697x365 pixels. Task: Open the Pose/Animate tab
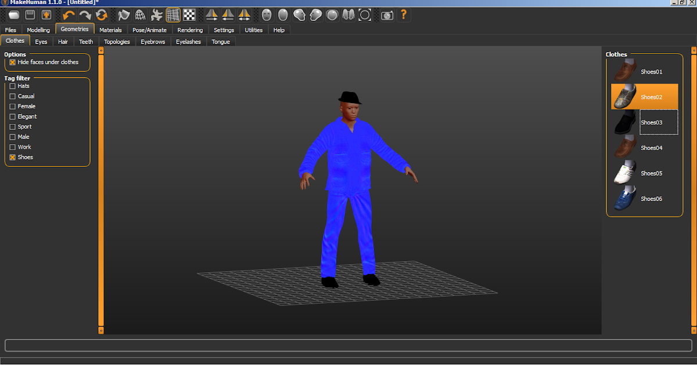(149, 30)
